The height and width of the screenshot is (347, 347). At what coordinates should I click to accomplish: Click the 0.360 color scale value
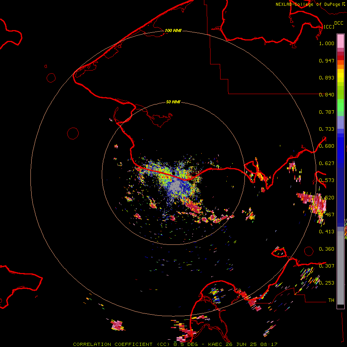coord(327,249)
